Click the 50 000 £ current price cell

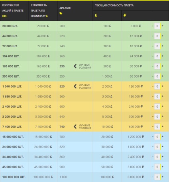[107, 167]
